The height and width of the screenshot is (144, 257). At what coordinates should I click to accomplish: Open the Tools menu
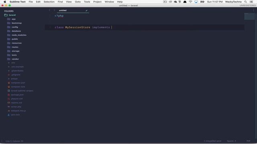[x=87, y=2]
